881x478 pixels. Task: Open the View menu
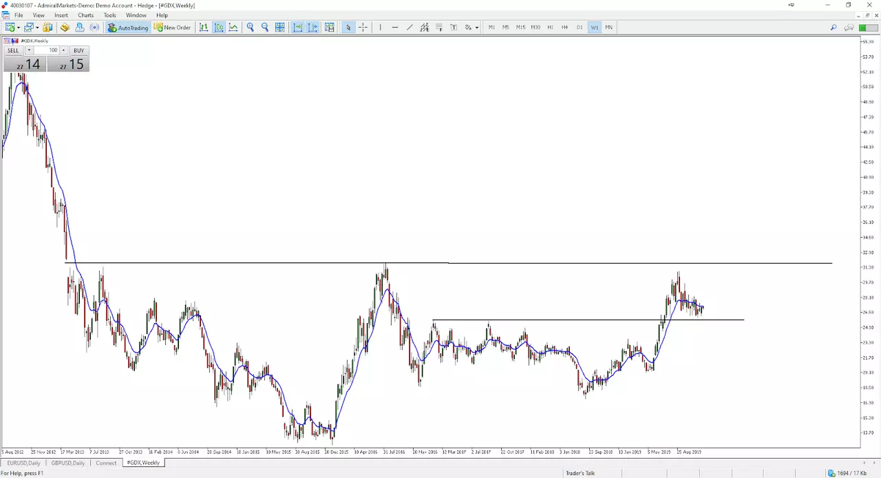click(x=39, y=15)
